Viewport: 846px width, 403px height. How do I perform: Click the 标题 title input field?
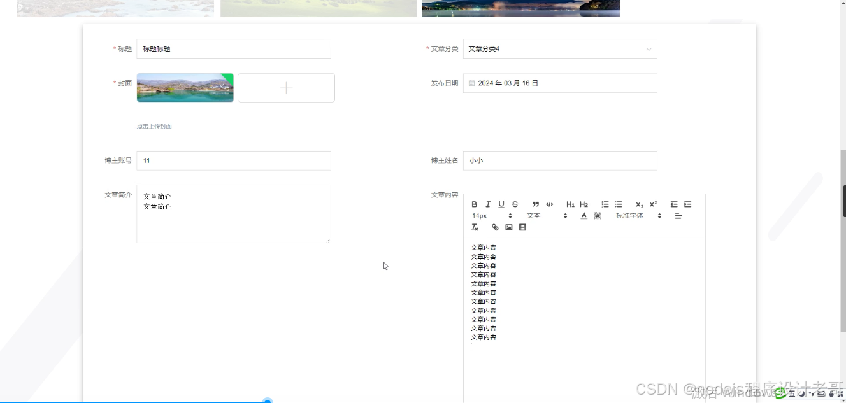pyautogui.click(x=234, y=49)
